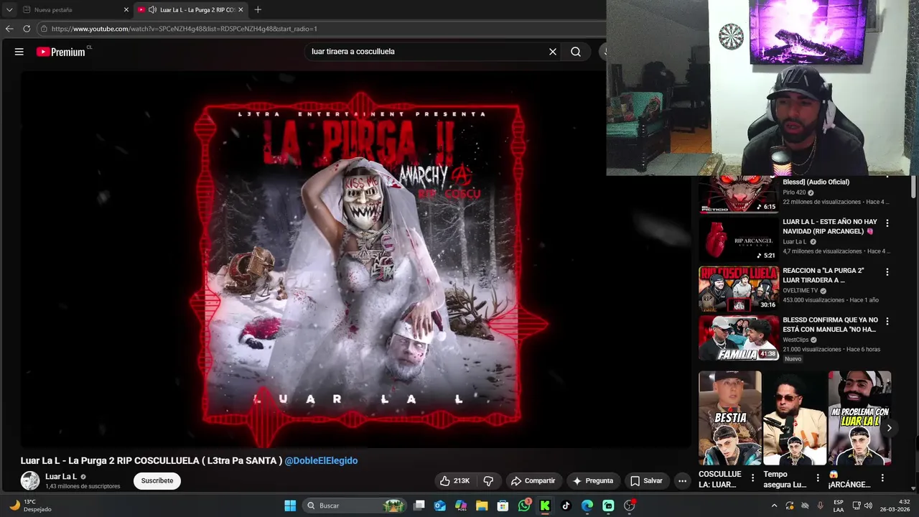
Task: Open Luar La L channel avatar
Action: click(x=30, y=480)
